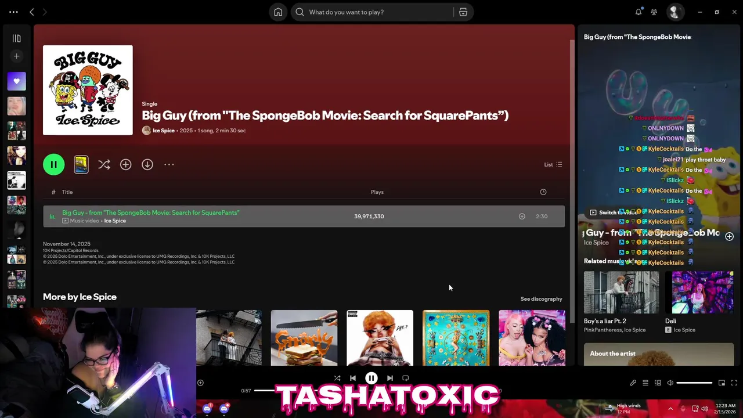The image size is (743, 418).
Task: Open the three-dots app menu at top left
Action: click(x=13, y=12)
